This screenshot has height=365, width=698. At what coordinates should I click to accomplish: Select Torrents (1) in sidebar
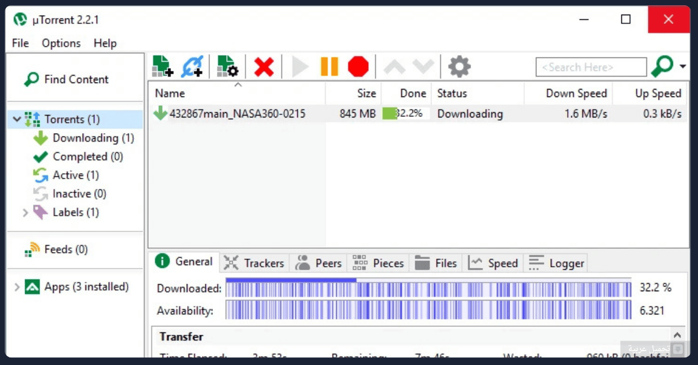coord(72,119)
